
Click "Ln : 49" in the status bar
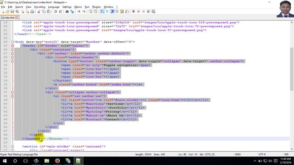pyautogui.click(x=182, y=154)
